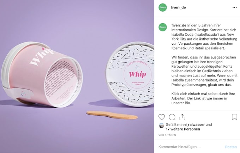Like the post with the heart icon
The height and width of the screenshot is (153, 240).
point(162,117)
